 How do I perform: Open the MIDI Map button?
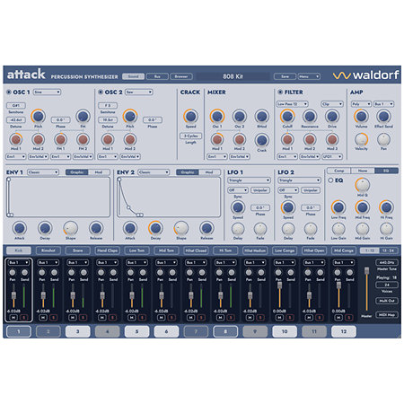(x=387, y=315)
